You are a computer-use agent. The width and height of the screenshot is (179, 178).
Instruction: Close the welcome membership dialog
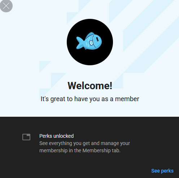6,6
